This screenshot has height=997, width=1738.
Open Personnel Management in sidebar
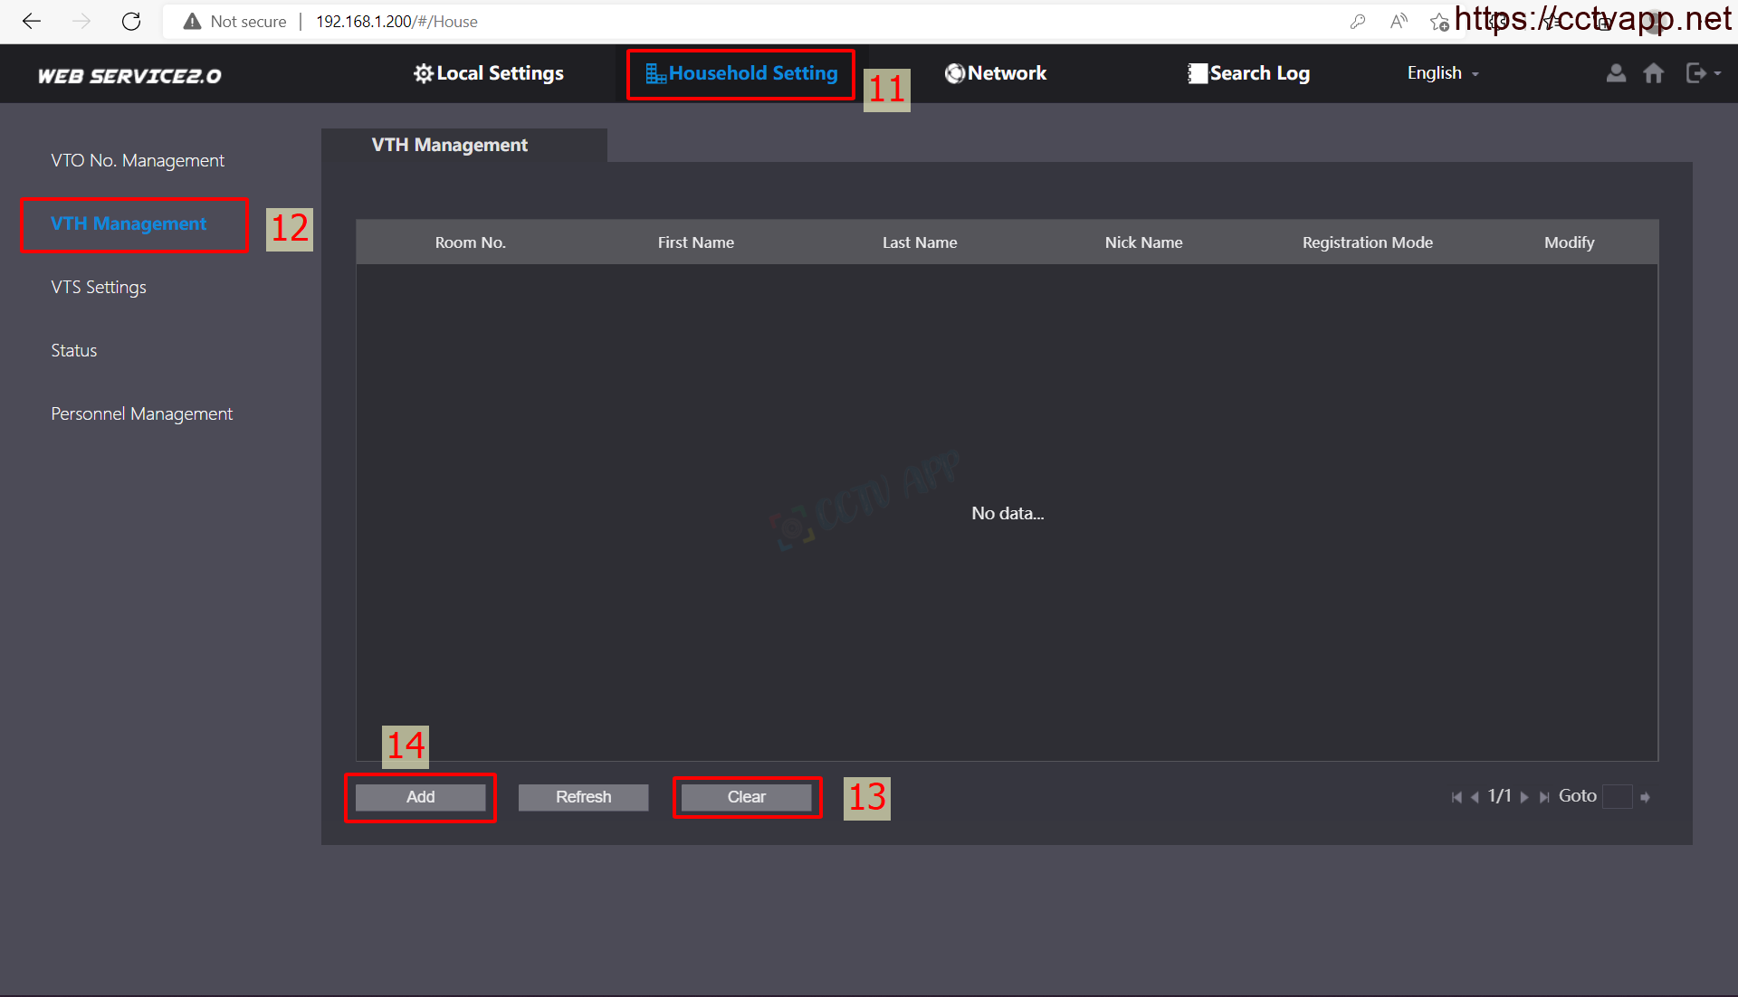tap(141, 413)
